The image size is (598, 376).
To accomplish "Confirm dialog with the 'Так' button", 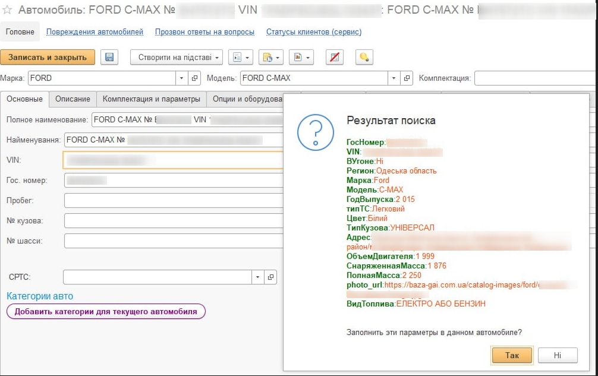I will coord(512,355).
